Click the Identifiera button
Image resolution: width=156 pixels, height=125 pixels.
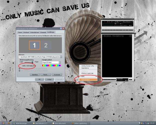(x=35, y=75)
